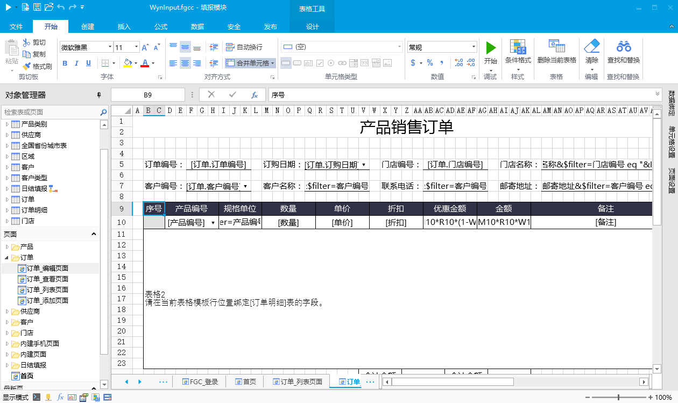Select 订单_查看页面 in the tree
Image resolution: width=678 pixels, height=403 pixels.
coord(47,279)
